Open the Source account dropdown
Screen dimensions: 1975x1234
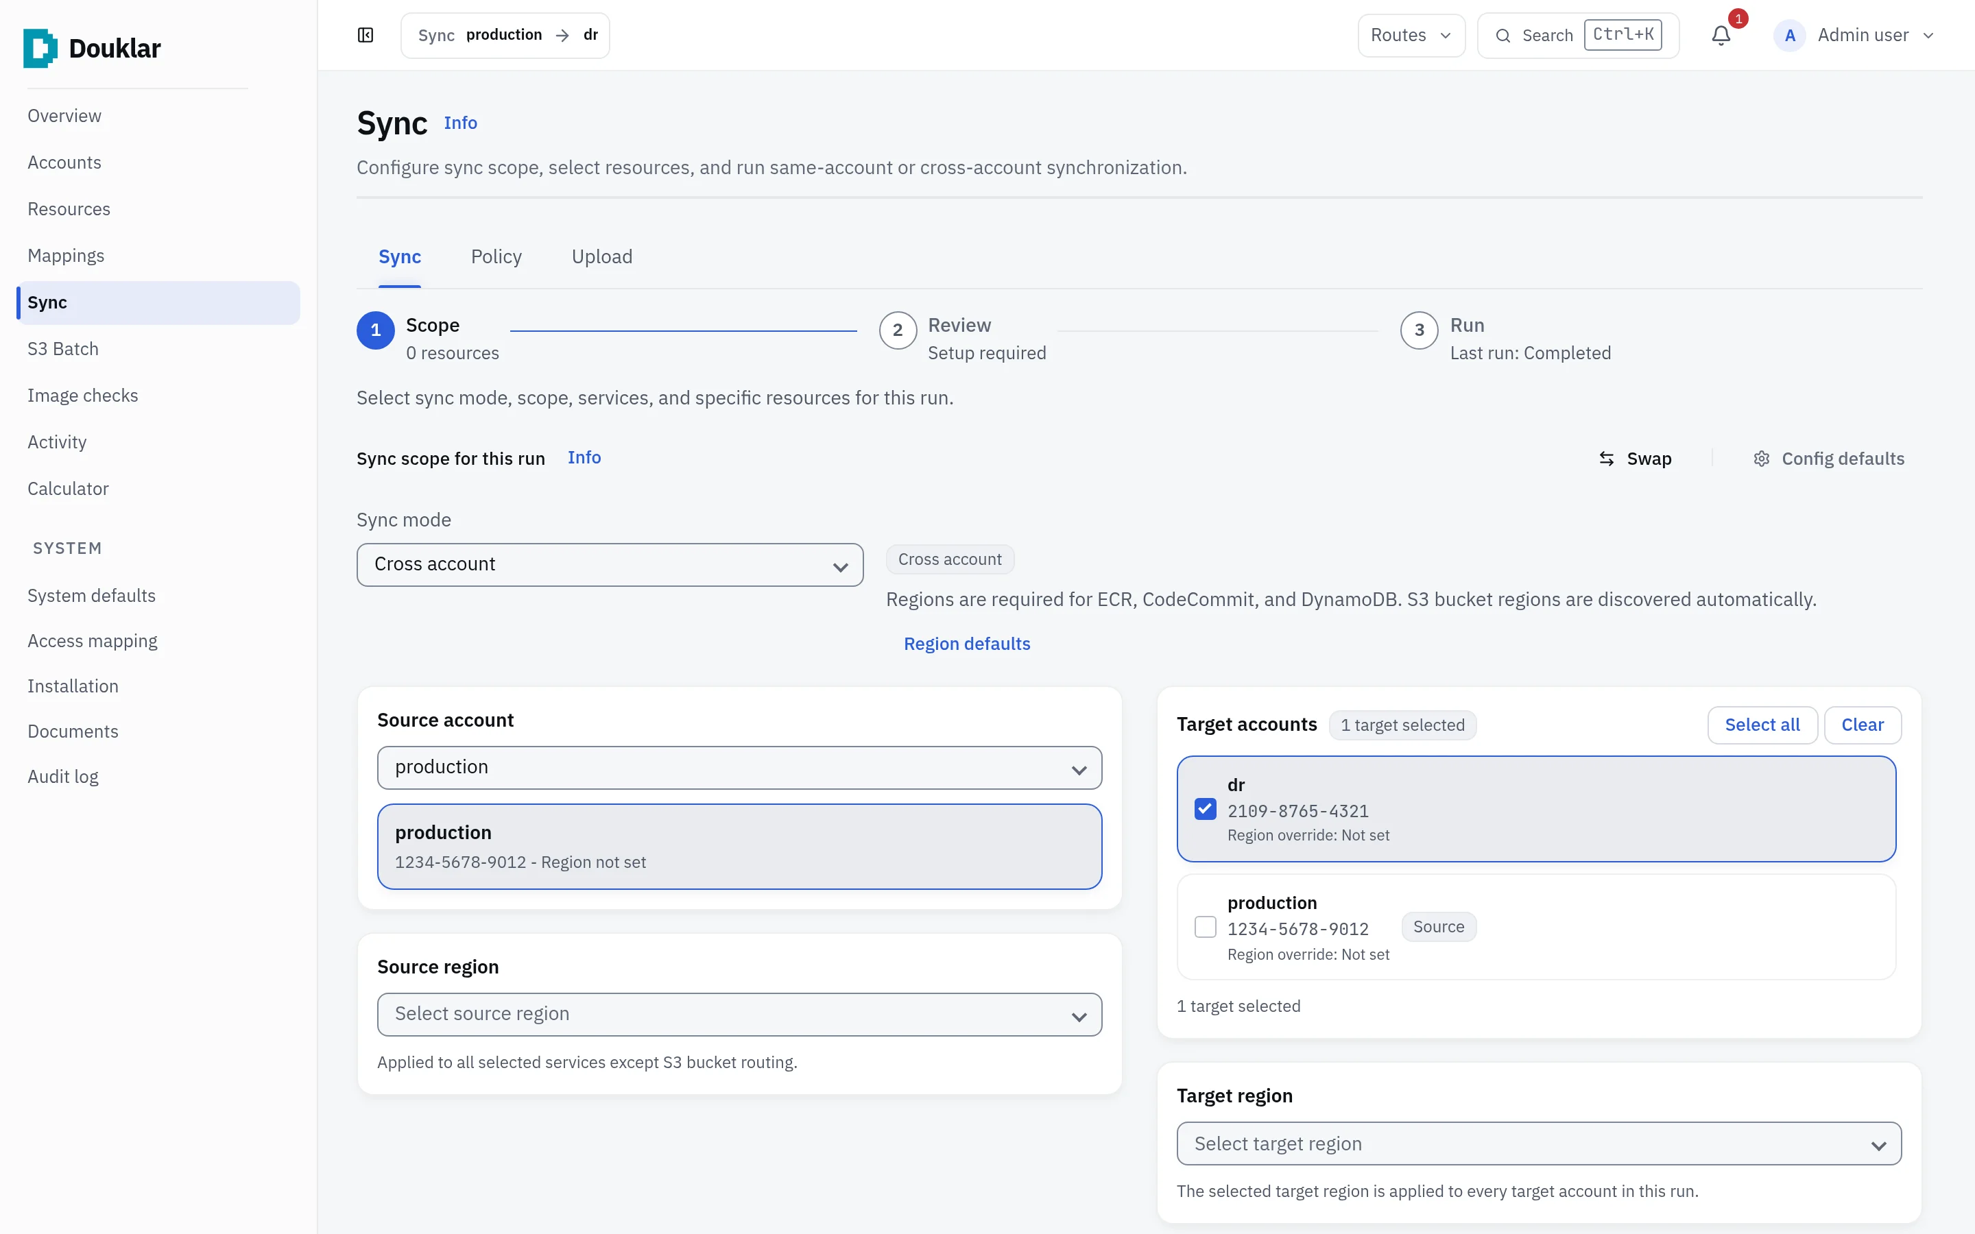pos(739,768)
